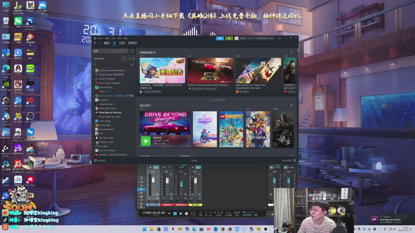Open the LEGO Party game cover in recent games
The height and width of the screenshot is (233, 415).
pyautogui.click(x=231, y=129)
